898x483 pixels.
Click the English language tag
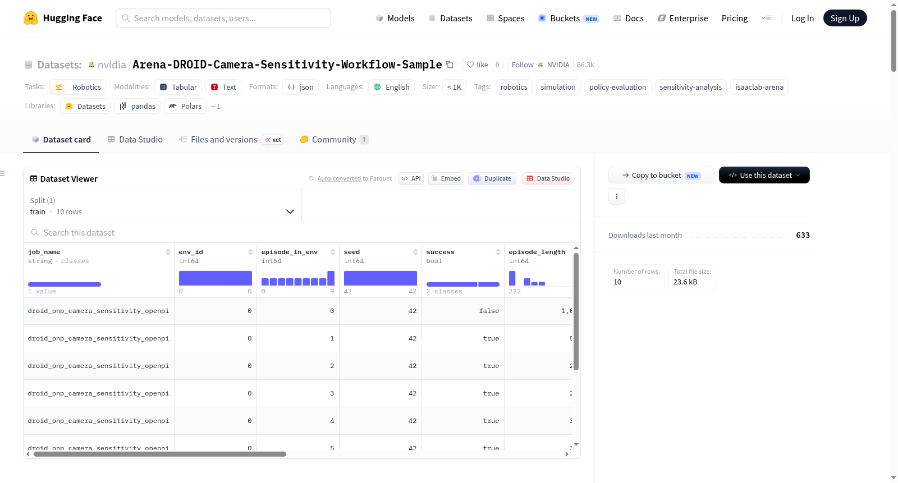[x=391, y=87]
